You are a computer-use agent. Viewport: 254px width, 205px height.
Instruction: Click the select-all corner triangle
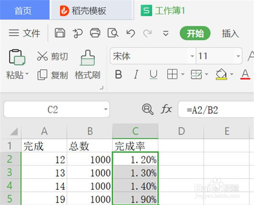14,131
